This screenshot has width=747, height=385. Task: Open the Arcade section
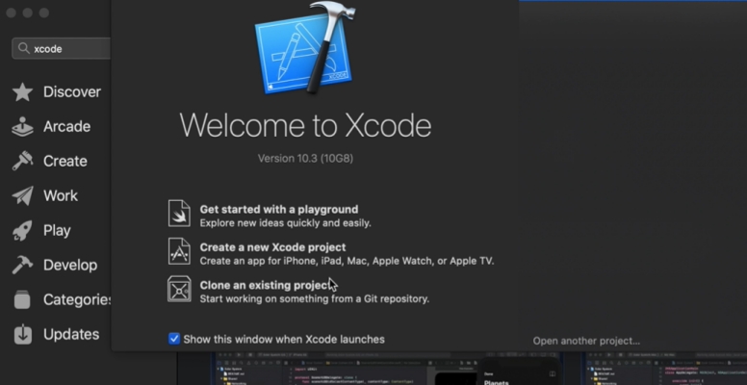point(66,127)
